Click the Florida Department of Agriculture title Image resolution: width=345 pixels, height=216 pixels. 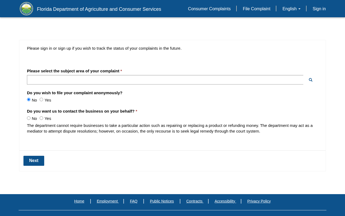[x=99, y=9]
